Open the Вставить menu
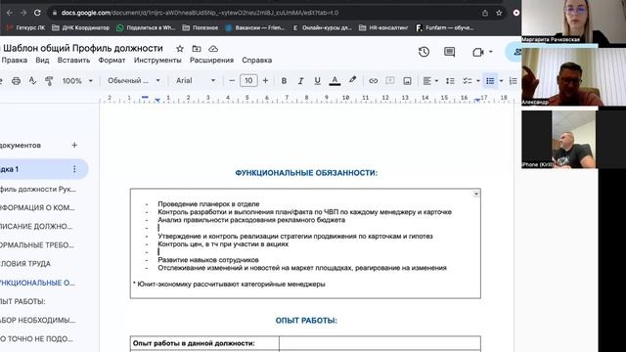The width and height of the screenshot is (626, 352). [73, 61]
